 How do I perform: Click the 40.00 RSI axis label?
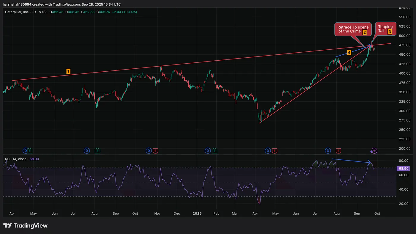pyautogui.click(x=403, y=189)
